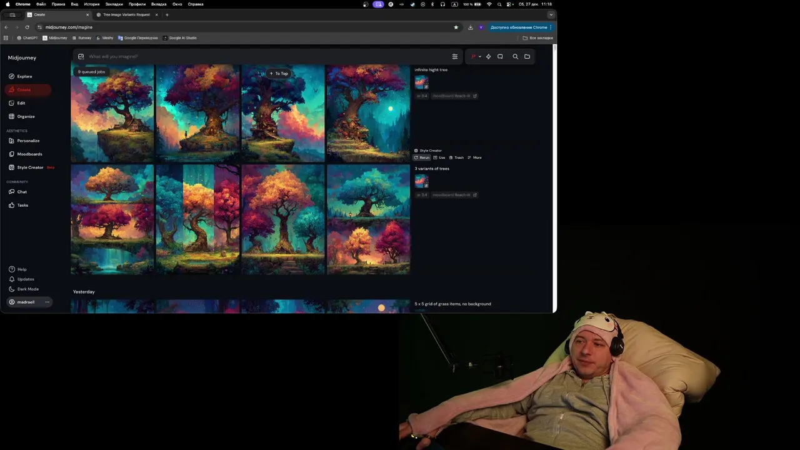Open the ChatGPT bookmark
Image resolution: width=800 pixels, height=450 pixels.
pyautogui.click(x=27, y=38)
